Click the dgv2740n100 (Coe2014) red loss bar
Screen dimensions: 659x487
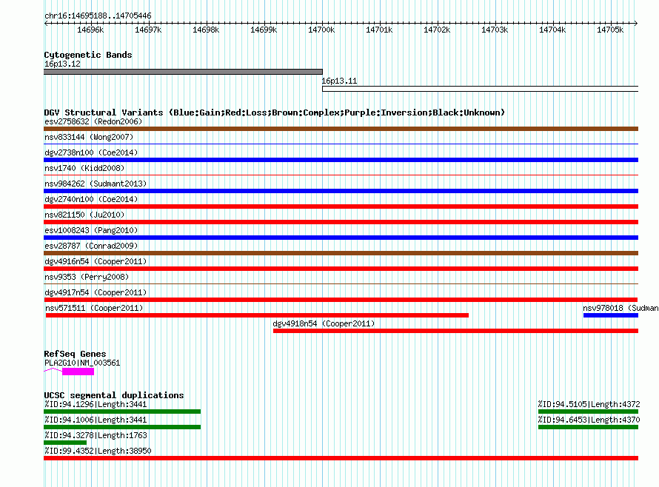click(x=341, y=206)
